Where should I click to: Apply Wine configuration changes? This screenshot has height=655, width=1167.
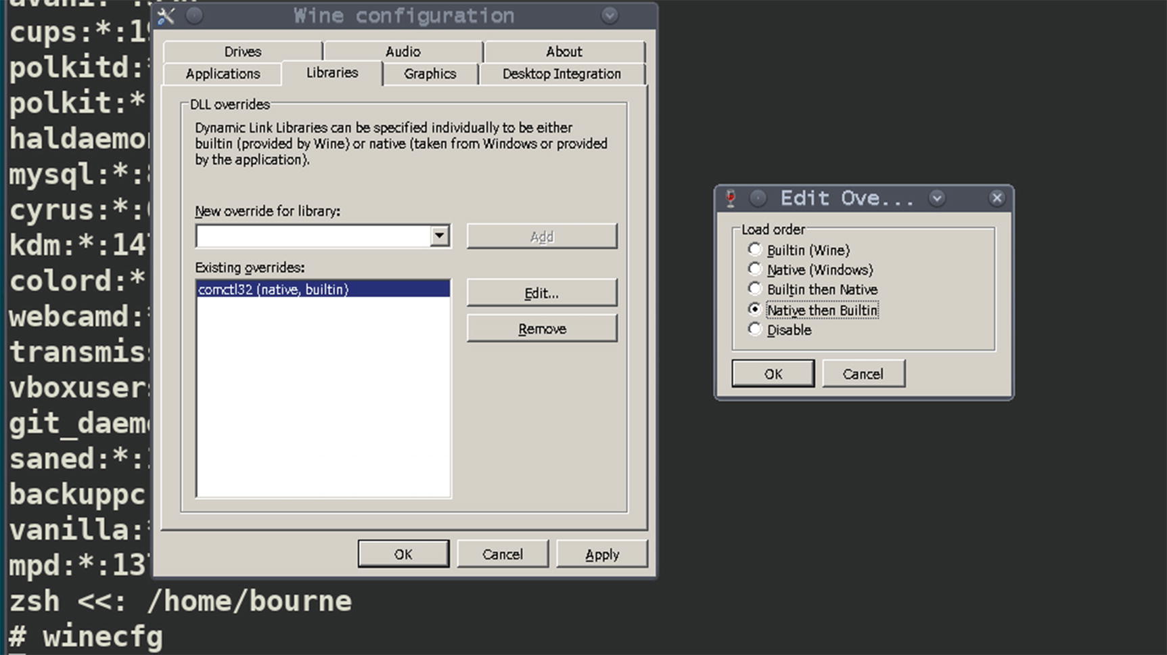click(602, 554)
